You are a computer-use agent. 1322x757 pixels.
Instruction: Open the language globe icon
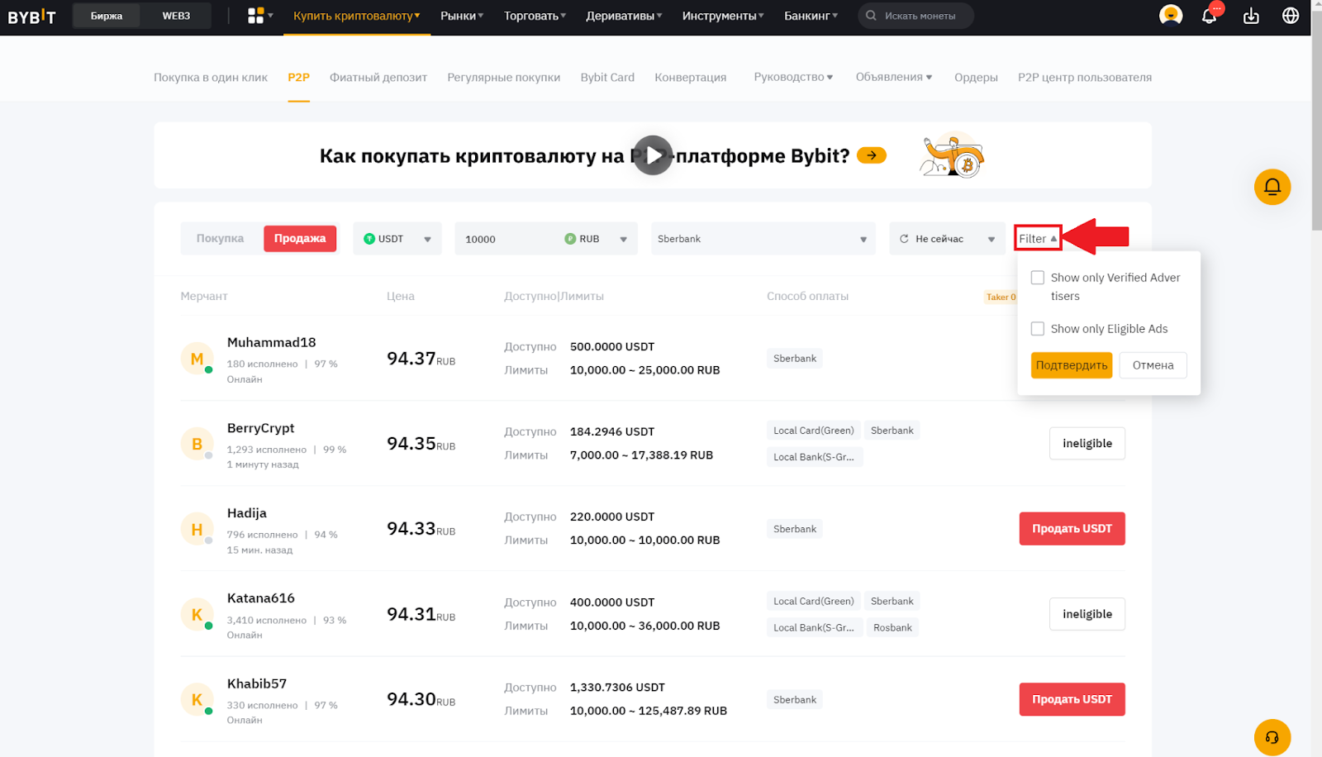tap(1291, 16)
